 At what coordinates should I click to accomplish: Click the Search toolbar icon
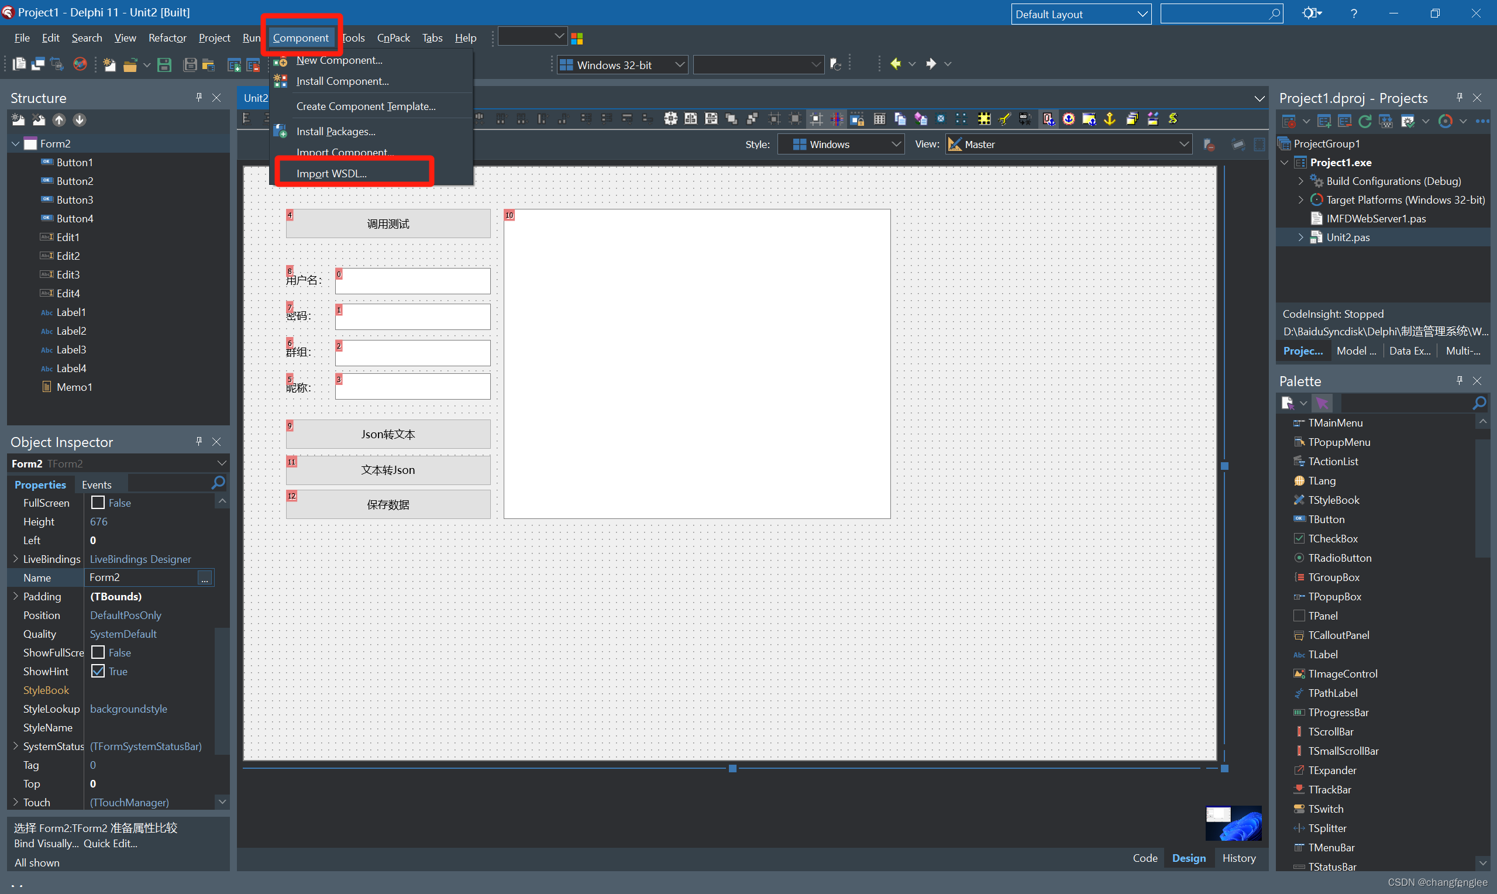click(x=1275, y=13)
